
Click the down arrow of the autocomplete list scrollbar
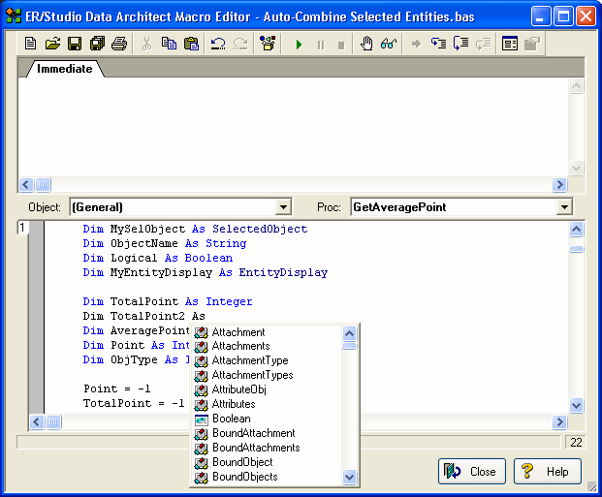pos(349,477)
